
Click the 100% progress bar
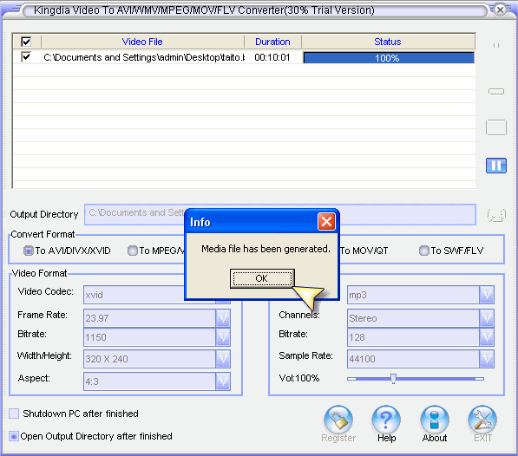(x=389, y=58)
